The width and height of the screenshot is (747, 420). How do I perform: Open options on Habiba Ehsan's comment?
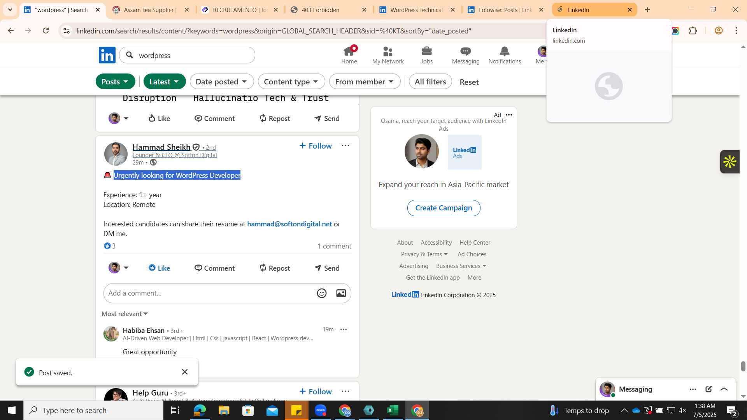(344, 329)
